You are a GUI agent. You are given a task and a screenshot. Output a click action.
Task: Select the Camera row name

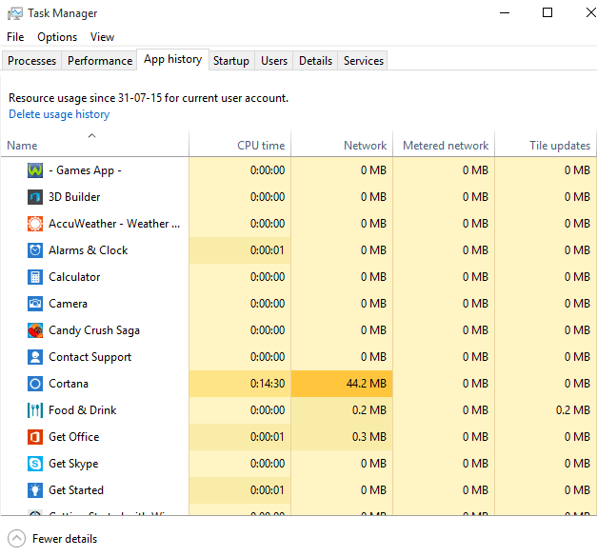point(69,304)
